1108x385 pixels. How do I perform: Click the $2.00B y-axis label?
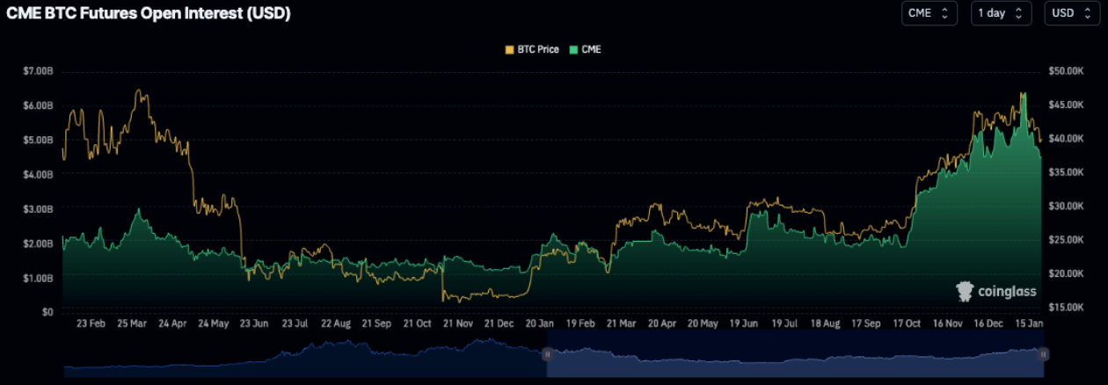(x=37, y=243)
